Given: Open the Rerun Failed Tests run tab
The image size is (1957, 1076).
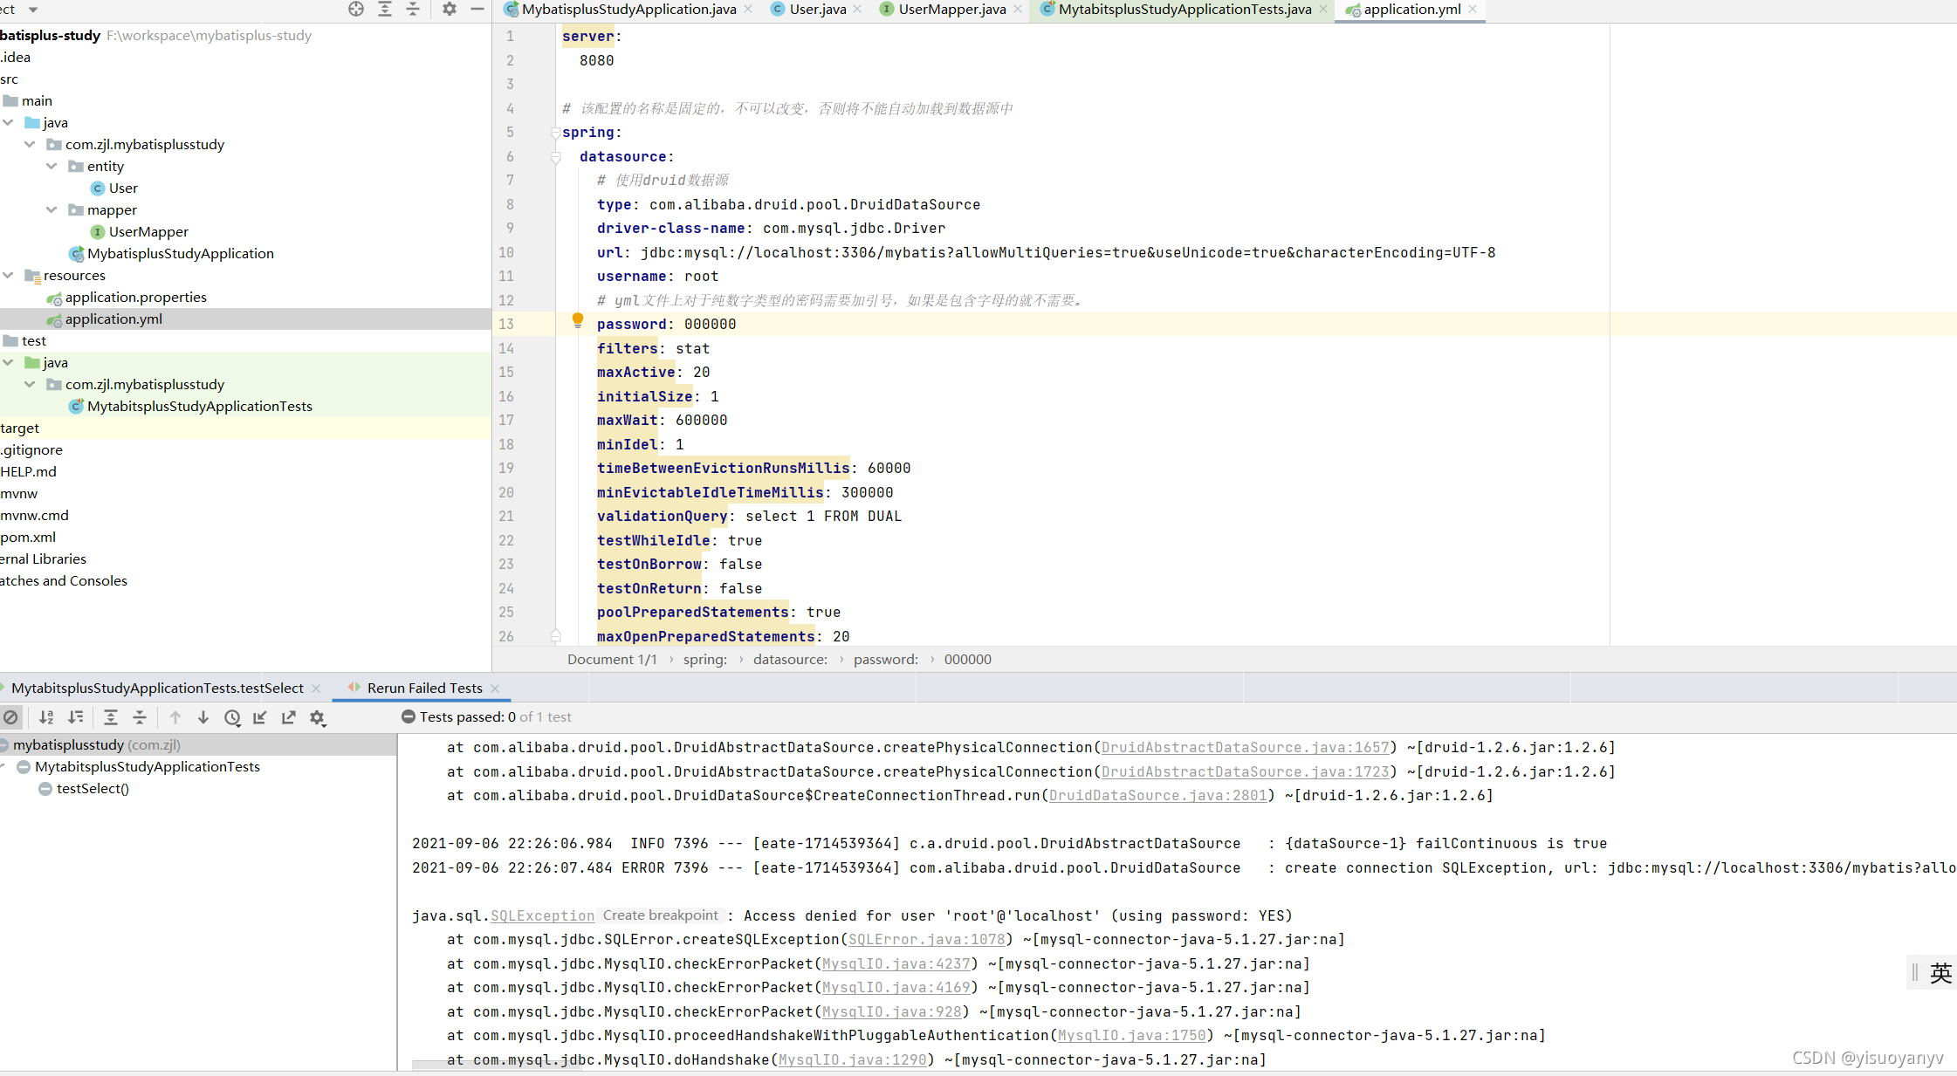Looking at the screenshot, I should [424, 688].
